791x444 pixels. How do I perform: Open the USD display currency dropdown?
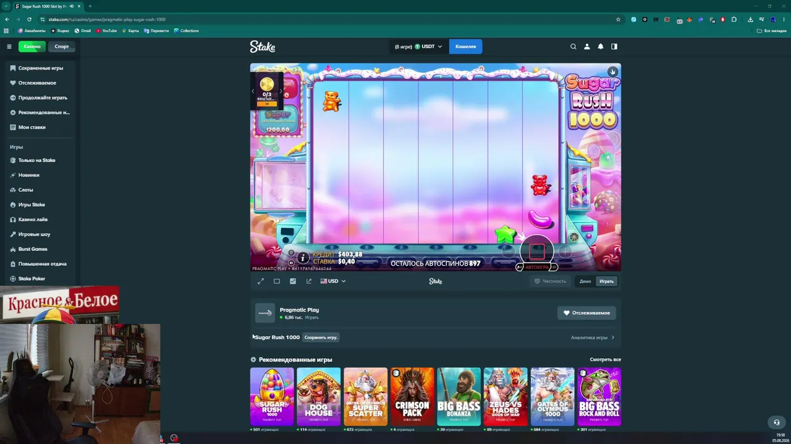tap(333, 281)
